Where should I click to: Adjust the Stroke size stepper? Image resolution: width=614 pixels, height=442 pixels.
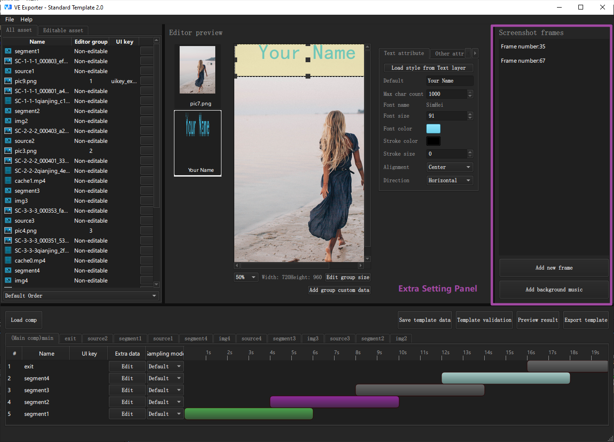[x=470, y=154]
